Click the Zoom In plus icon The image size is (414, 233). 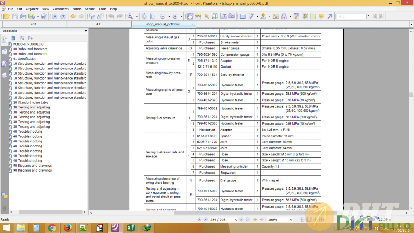(x=175, y=16)
